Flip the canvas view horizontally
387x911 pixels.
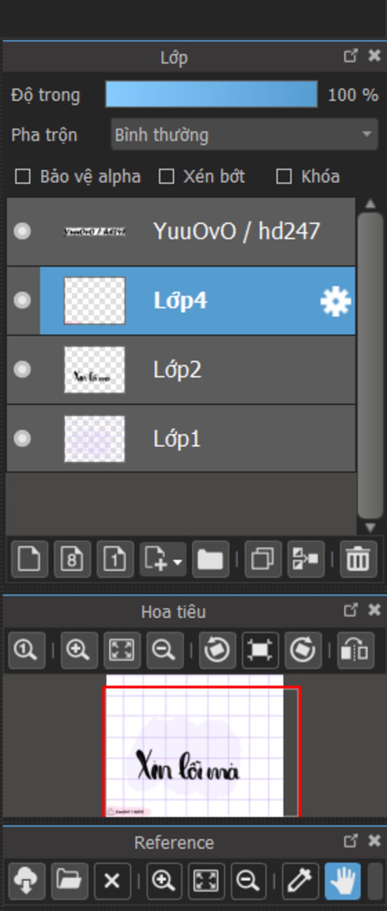pyautogui.click(x=355, y=650)
